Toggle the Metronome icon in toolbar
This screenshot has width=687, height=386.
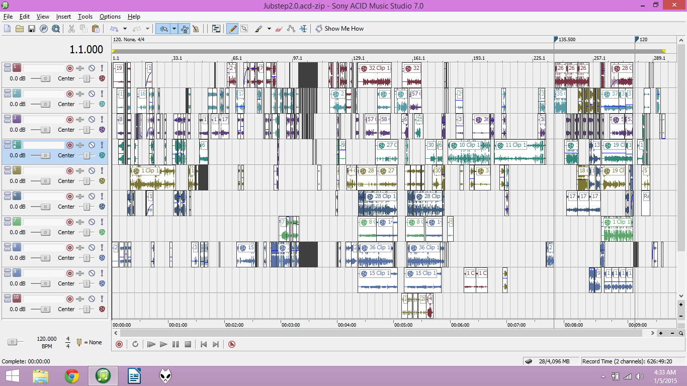click(x=196, y=29)
